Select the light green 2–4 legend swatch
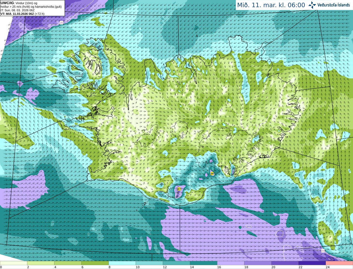353x269 pixels. (41, 263)
